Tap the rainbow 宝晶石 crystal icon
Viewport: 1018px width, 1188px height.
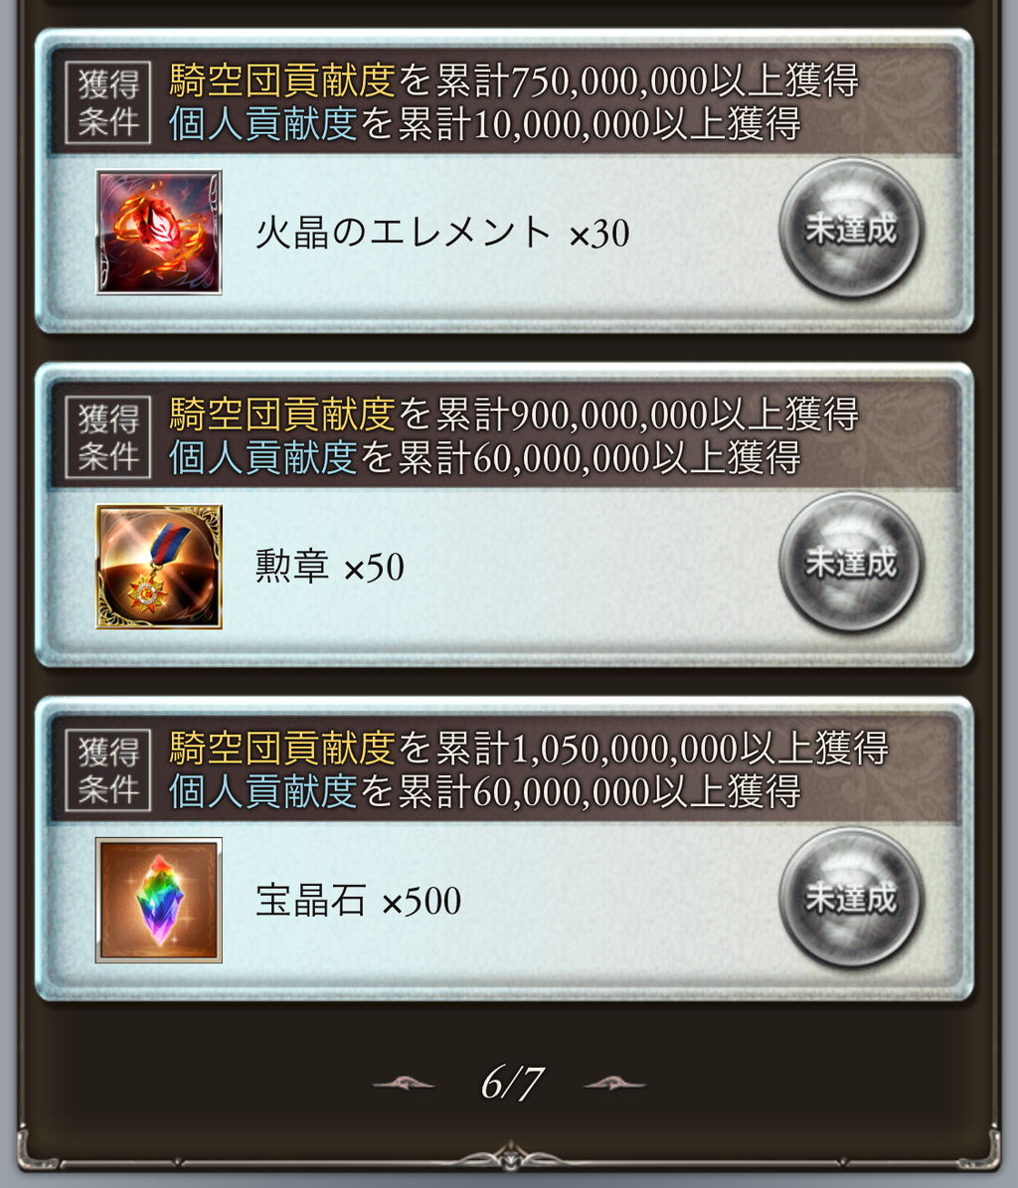tap(158, 900)
